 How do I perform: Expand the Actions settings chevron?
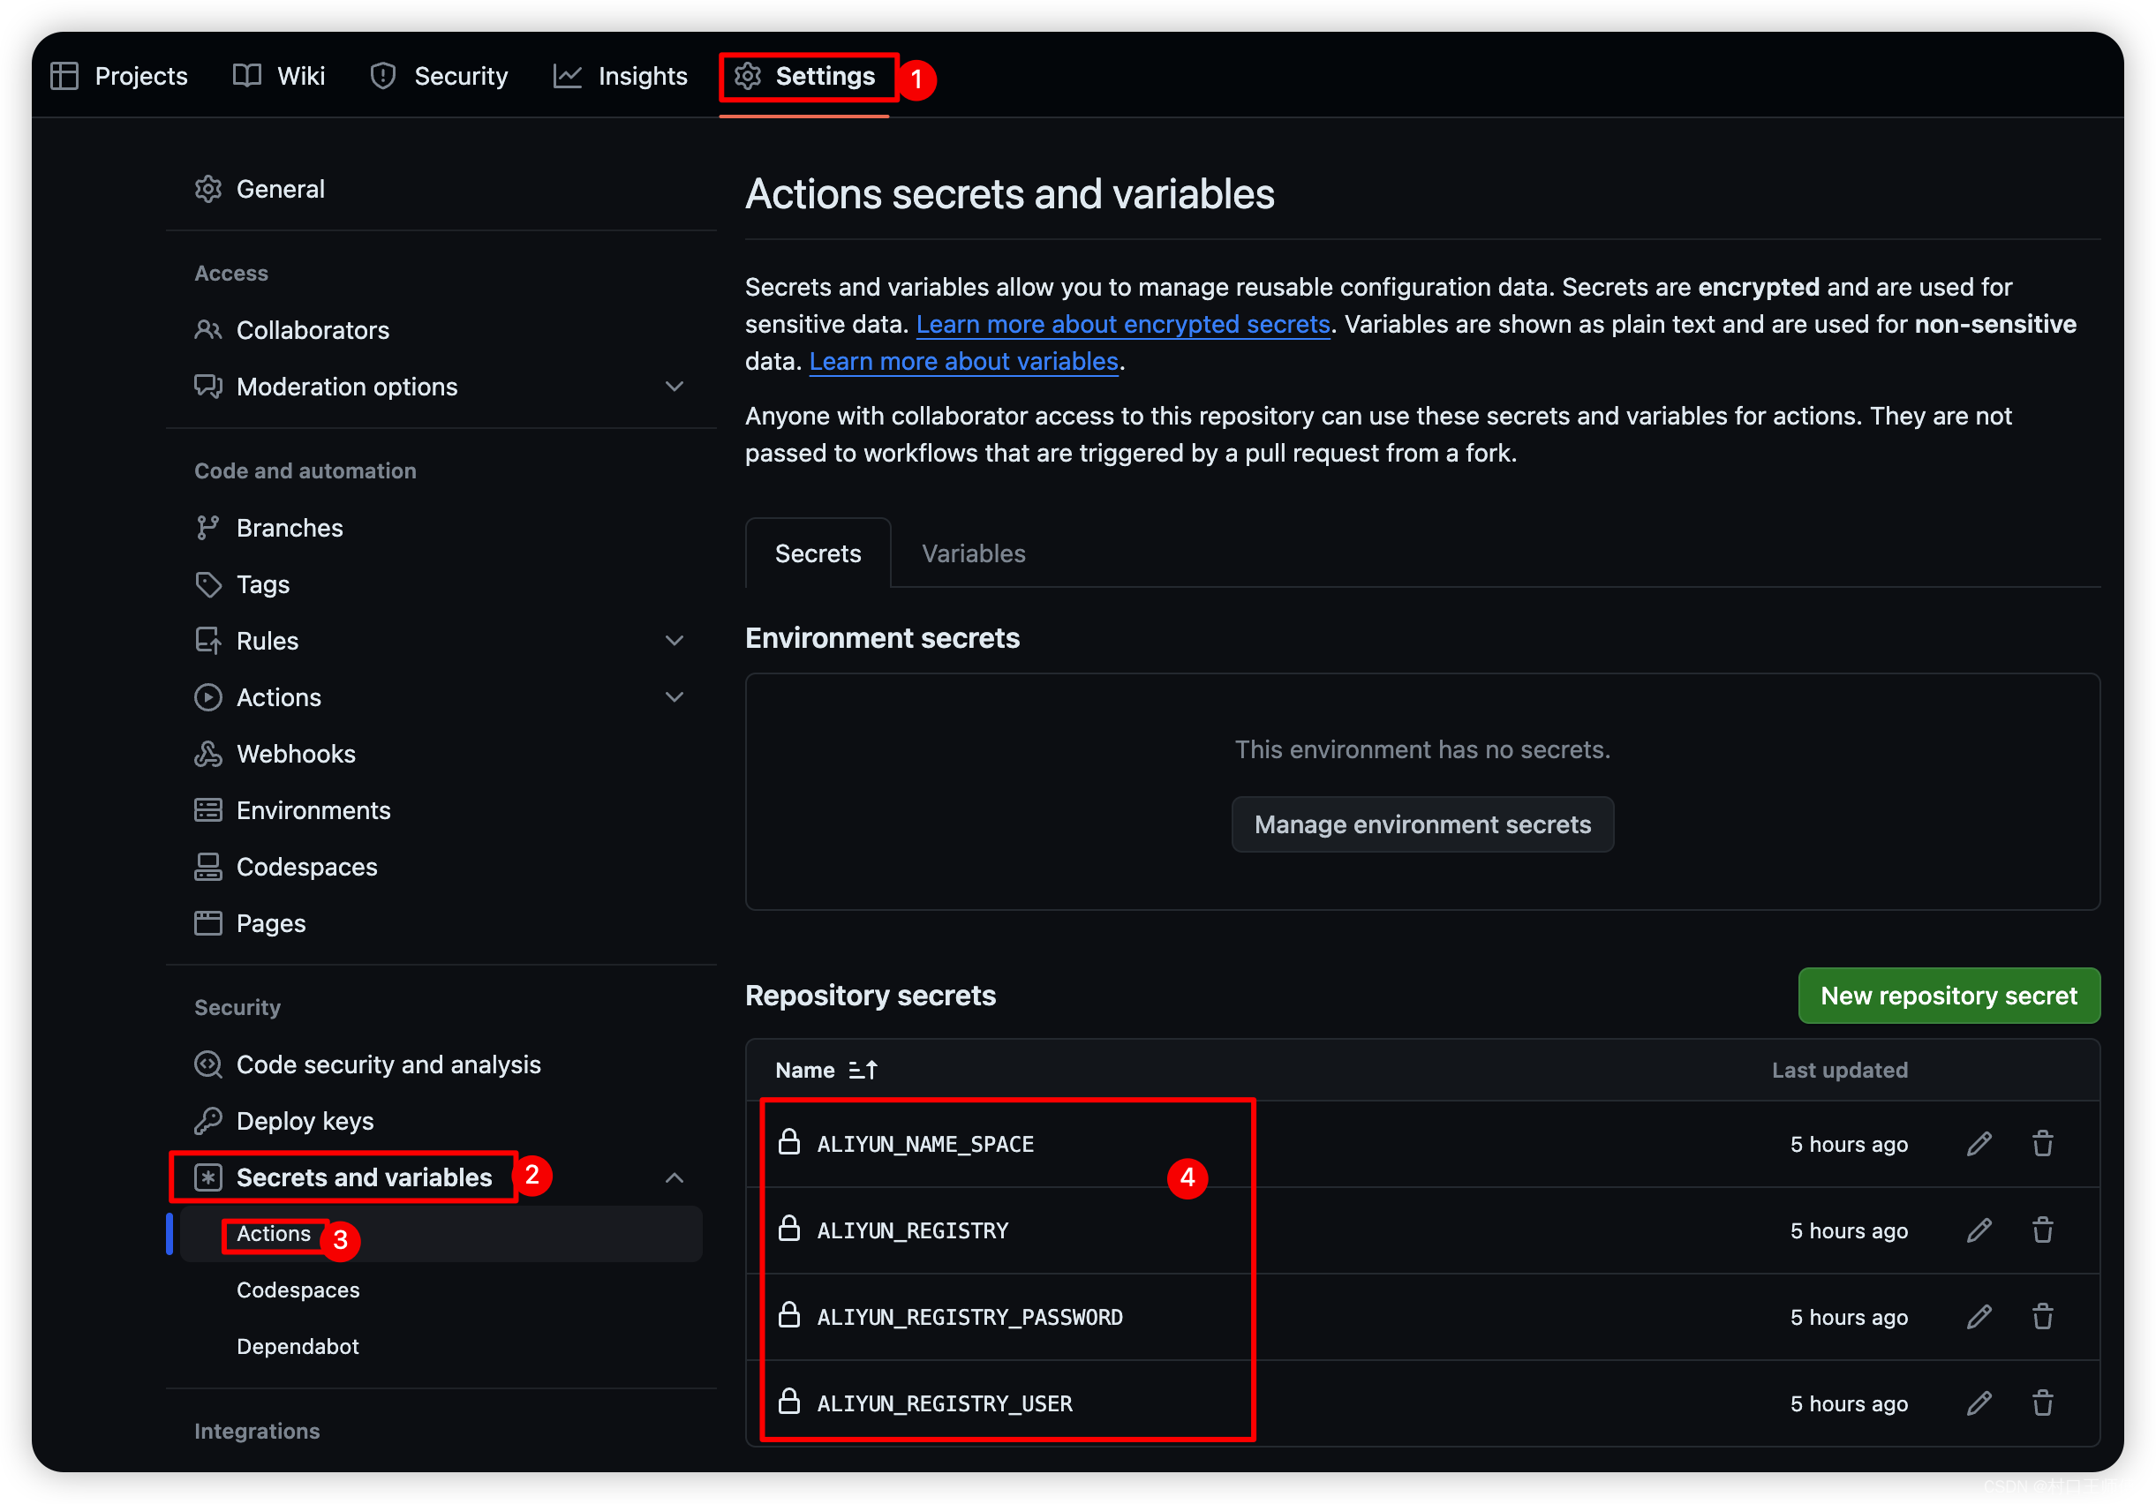tap(675, 697)
